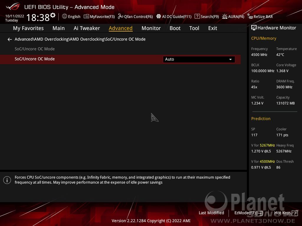Click Last Modified button

(211, 213)
